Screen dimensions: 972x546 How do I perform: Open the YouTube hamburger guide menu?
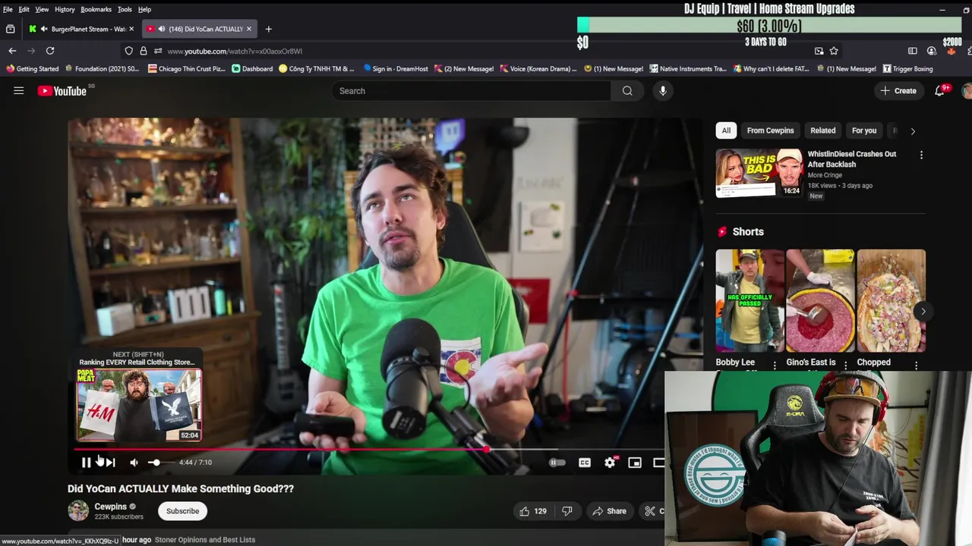pyautogui.click(x=19, y=91)
